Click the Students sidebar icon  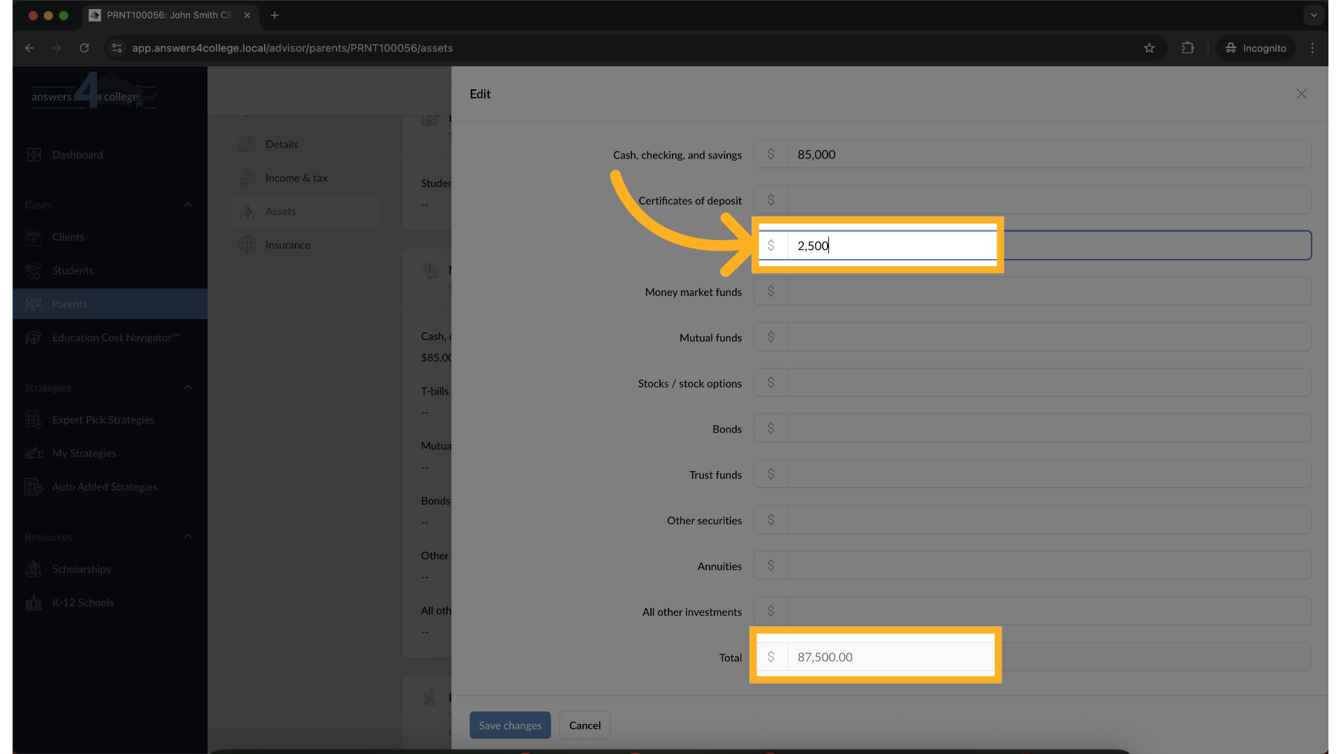(x=34, y=271)
